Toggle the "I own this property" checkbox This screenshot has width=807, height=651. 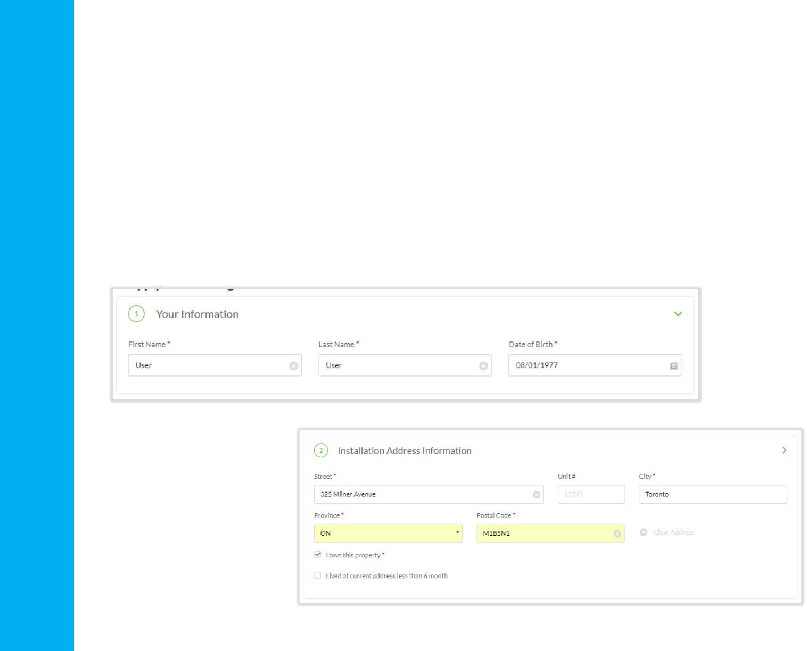(x=318, y=555)
